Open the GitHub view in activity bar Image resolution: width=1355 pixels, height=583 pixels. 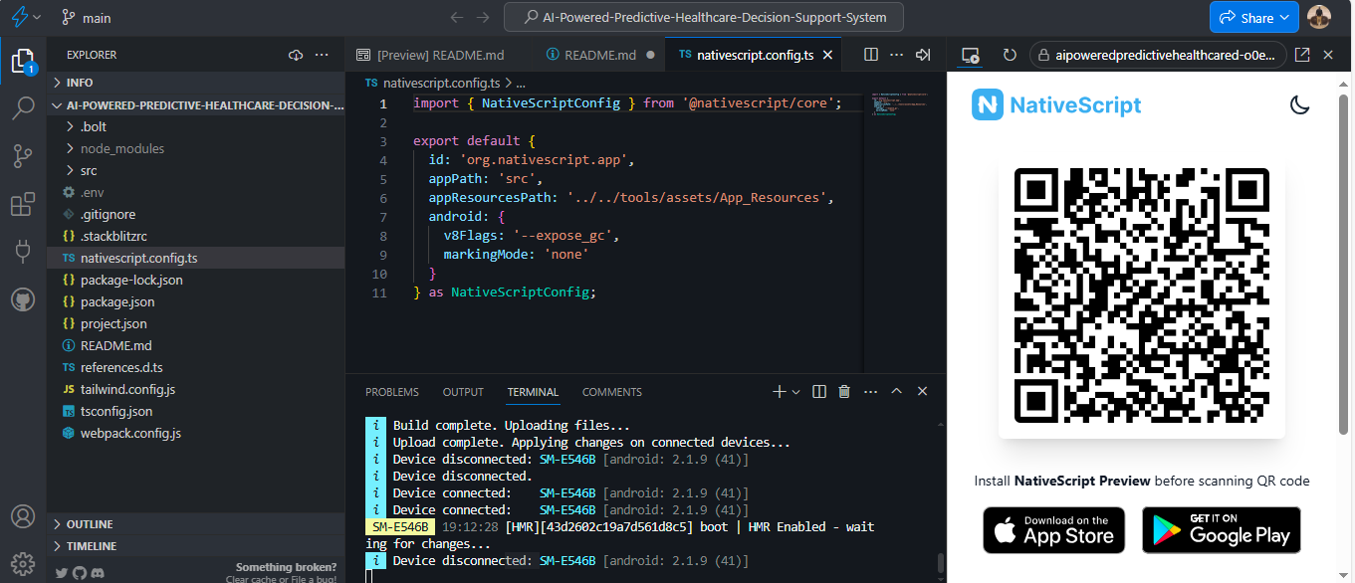point(23,299)
